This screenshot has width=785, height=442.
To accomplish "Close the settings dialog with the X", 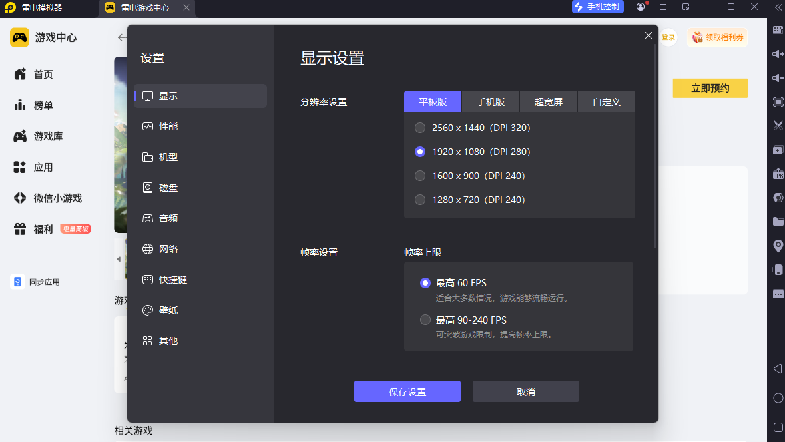I will click(648, 35).
